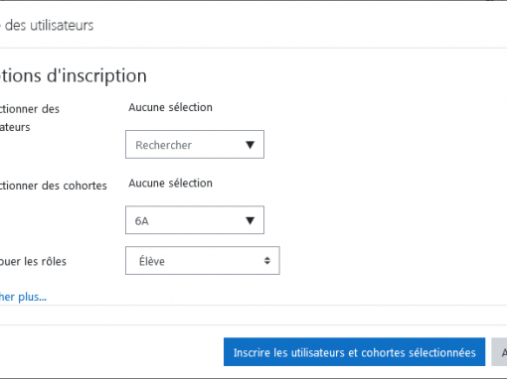
Task: Click 'Aucune sélection' above the Rechercher field
Action: 170,107
